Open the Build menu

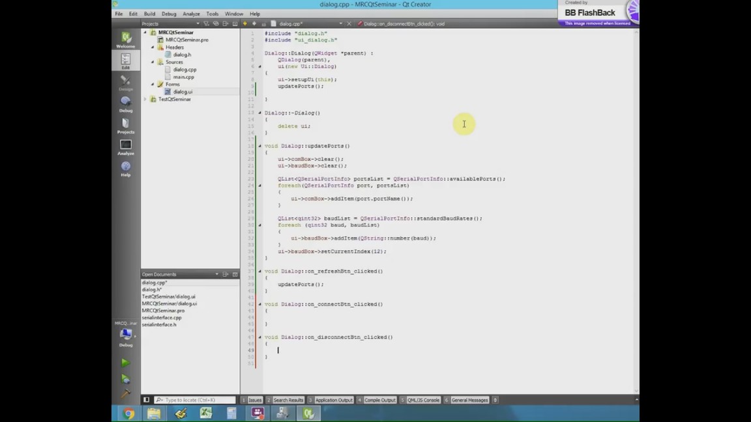tap(149, 14)
